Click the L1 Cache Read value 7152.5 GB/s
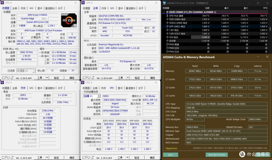The image size is (272, 160). click(195, 79)
